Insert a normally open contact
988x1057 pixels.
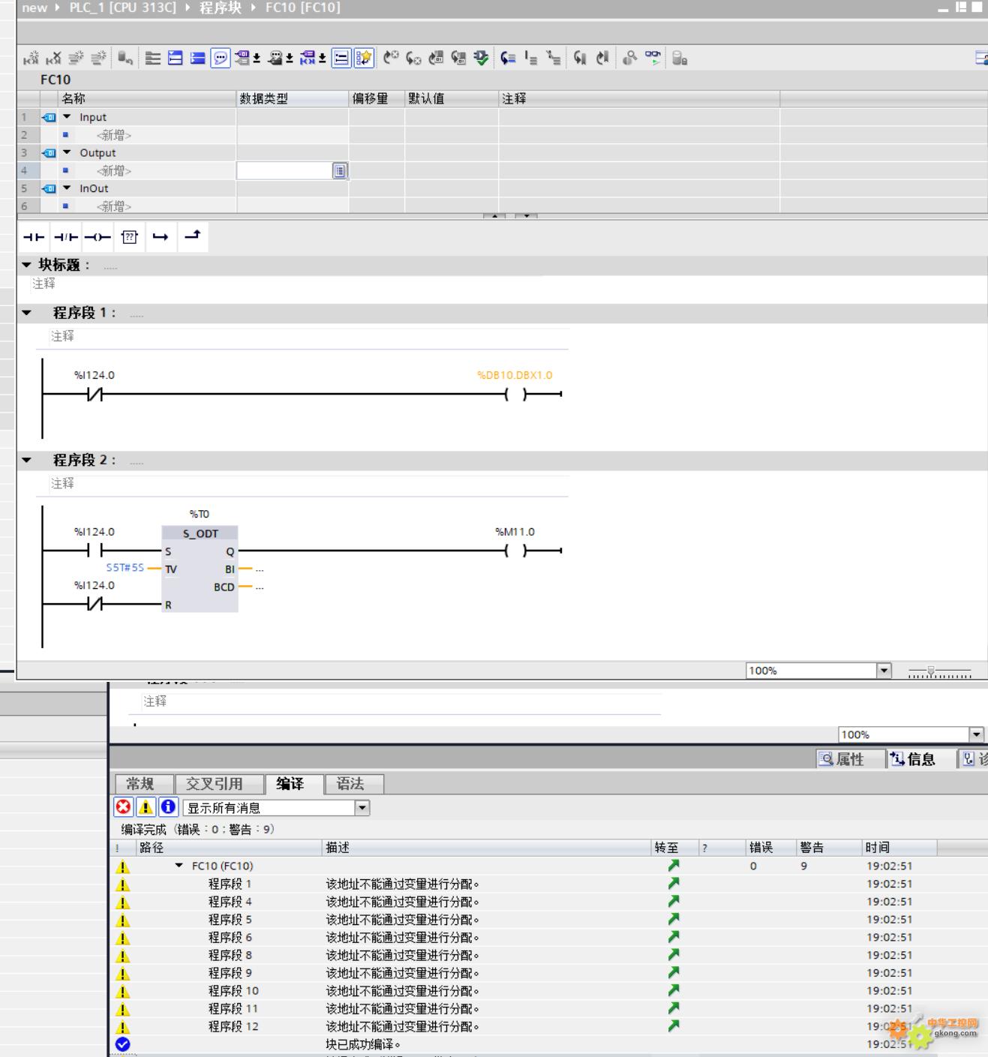point(34,237)
